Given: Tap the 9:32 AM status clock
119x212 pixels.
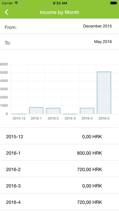Looking at the screenshot, I should click(60, 3).
